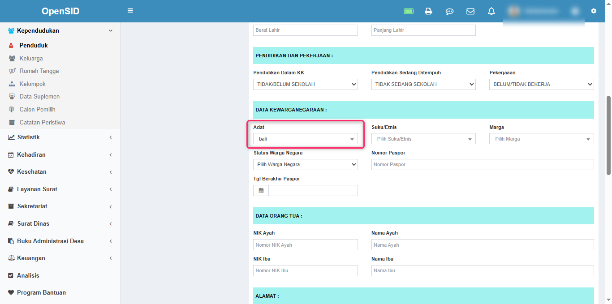Expand the Kehadiran menu chevron
612x304 pixels.
click(111, 155)
